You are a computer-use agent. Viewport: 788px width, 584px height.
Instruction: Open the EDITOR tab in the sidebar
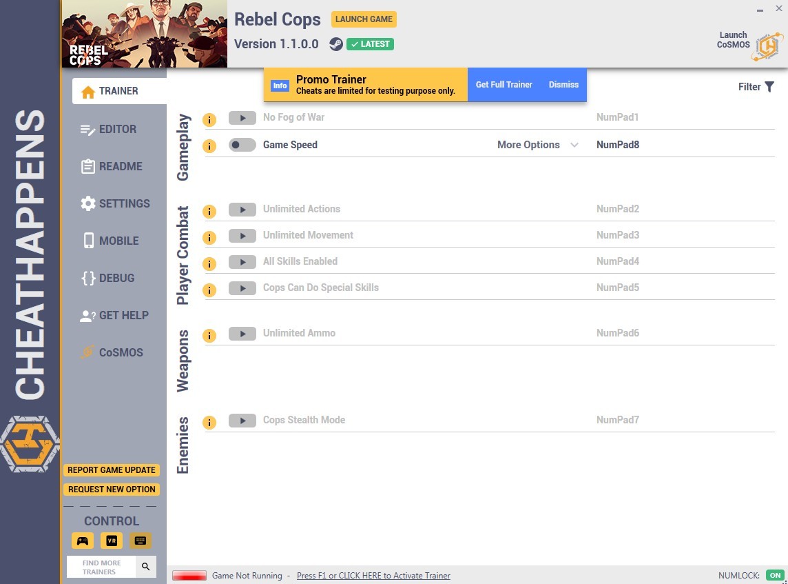108,129
